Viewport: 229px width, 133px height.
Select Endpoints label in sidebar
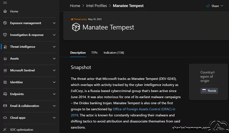(17, 94)
